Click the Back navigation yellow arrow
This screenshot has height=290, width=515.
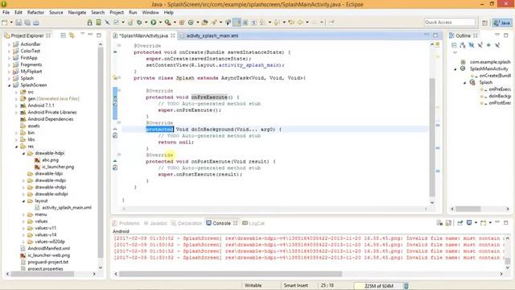point(300,23)
